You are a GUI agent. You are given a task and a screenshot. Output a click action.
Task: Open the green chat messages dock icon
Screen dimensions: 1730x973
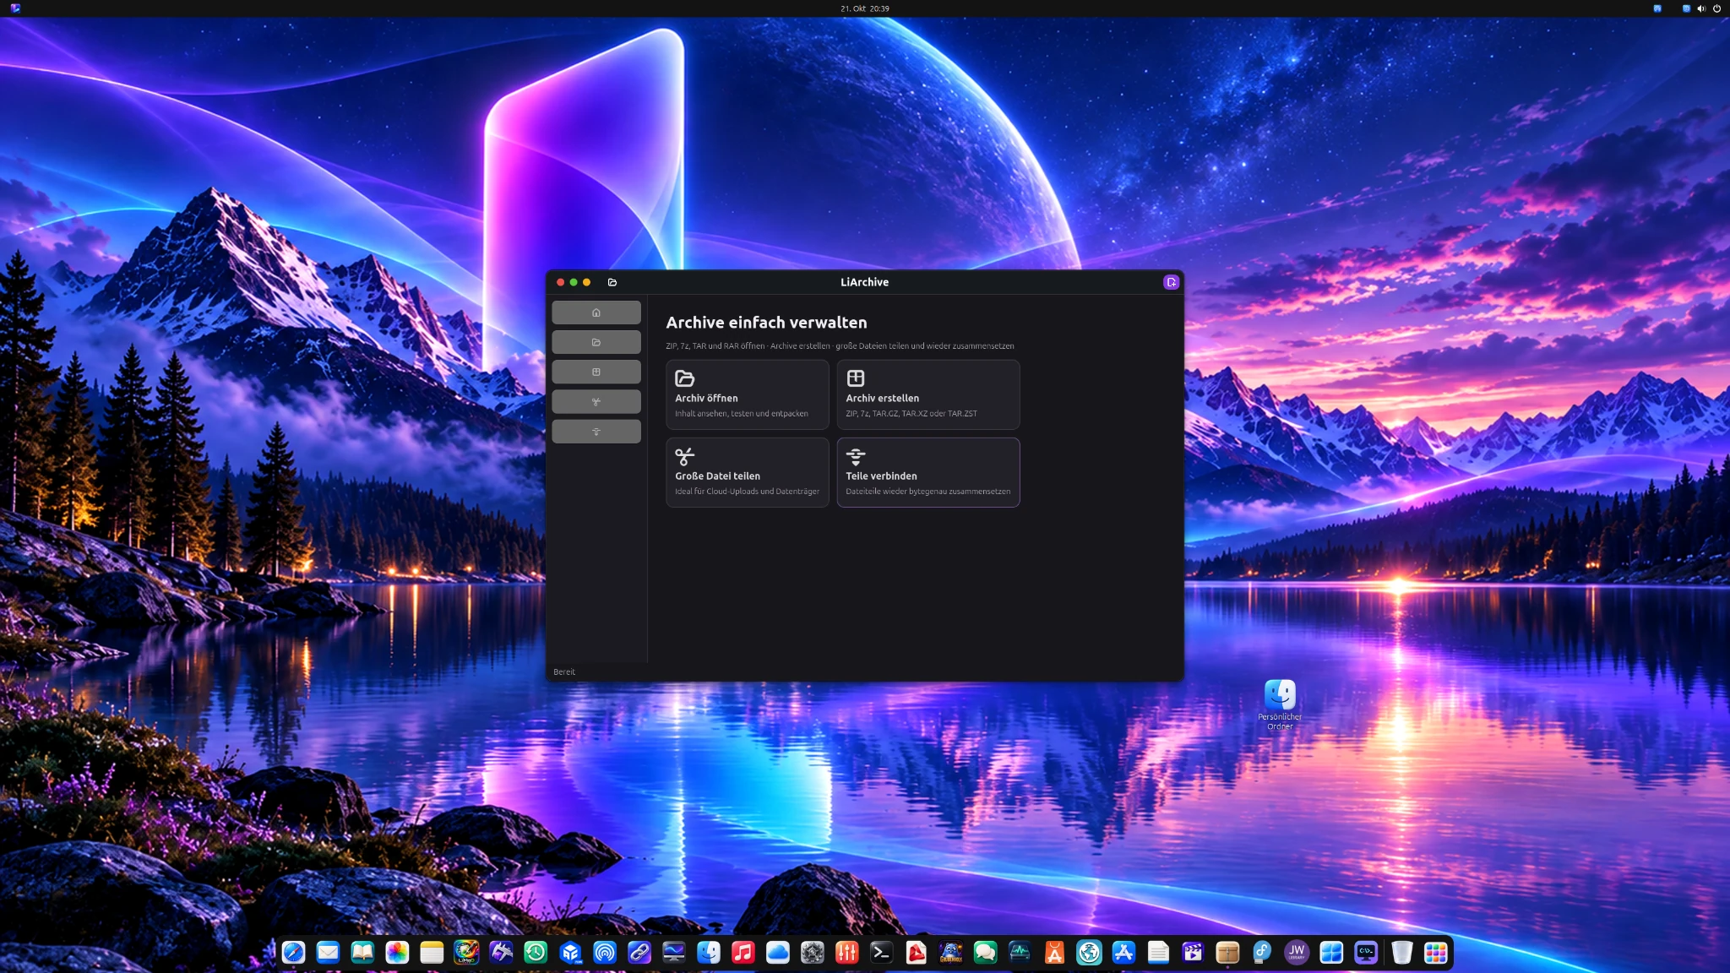(985, 953)
